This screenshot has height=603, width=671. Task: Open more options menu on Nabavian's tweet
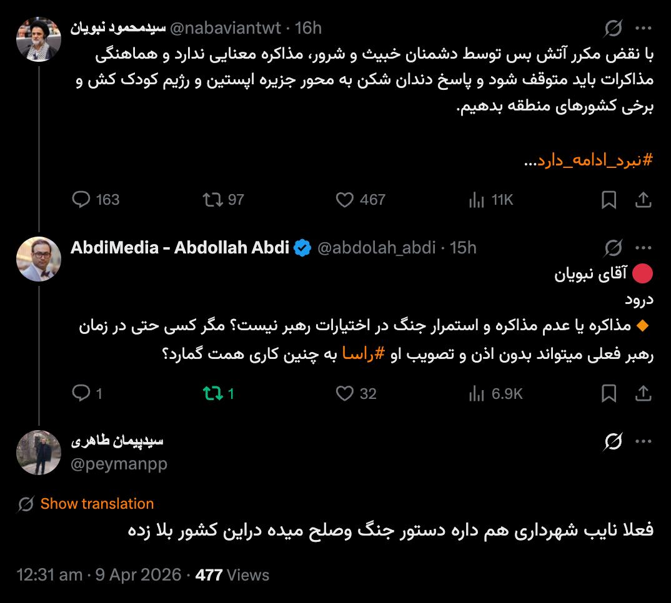pyautogui.click(x=644, y=28)
